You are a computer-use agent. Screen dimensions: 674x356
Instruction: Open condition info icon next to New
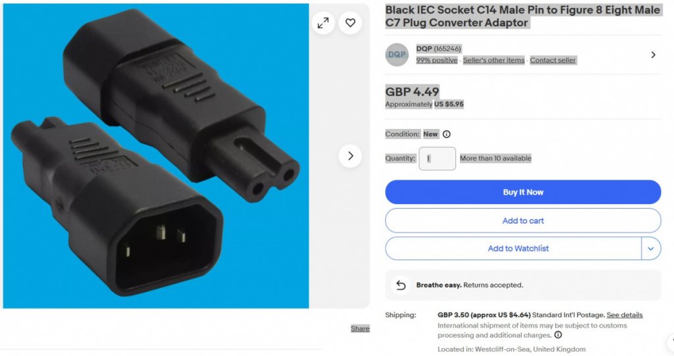coord(447,134)
